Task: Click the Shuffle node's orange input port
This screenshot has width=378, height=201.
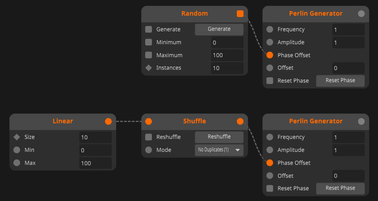Action: 149,121
